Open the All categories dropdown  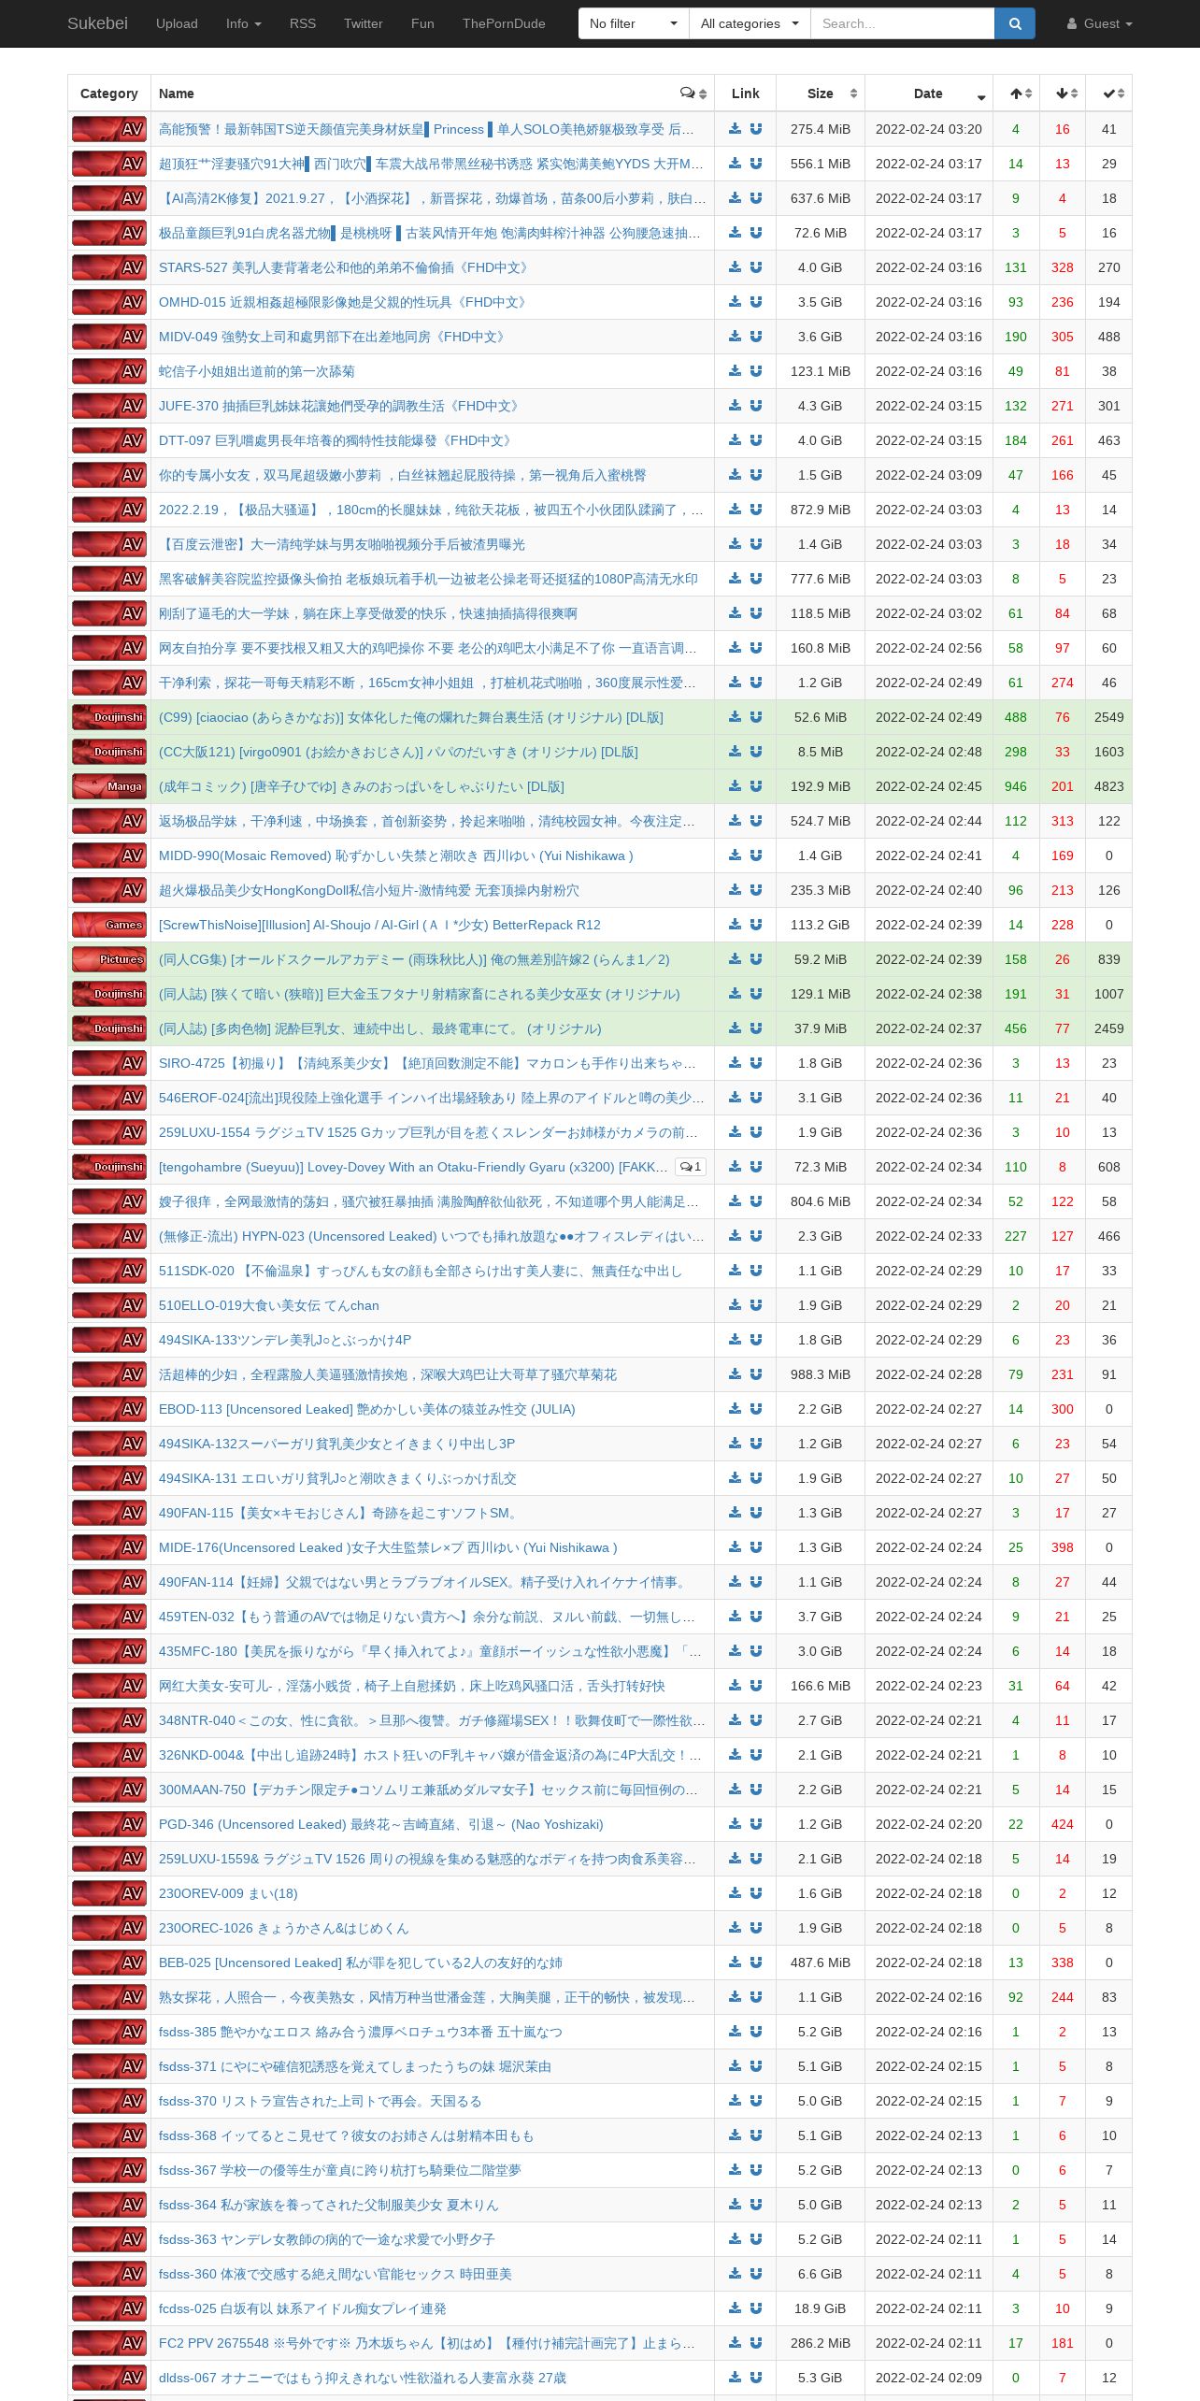pos(750,23)
